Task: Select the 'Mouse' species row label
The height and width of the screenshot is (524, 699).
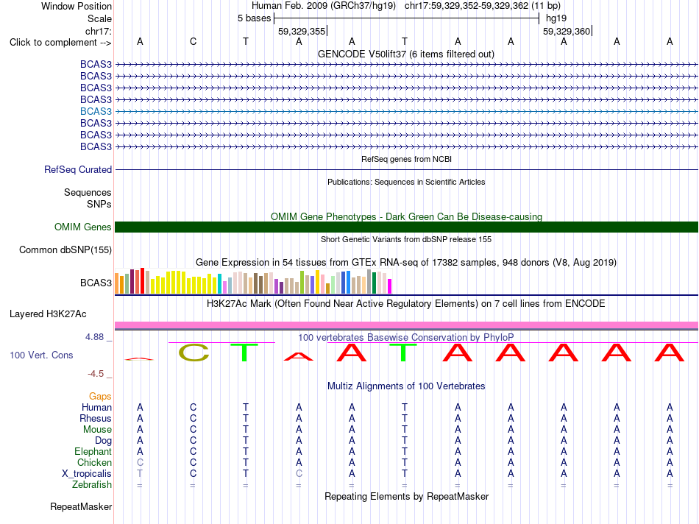Action: tap(97, 430)
